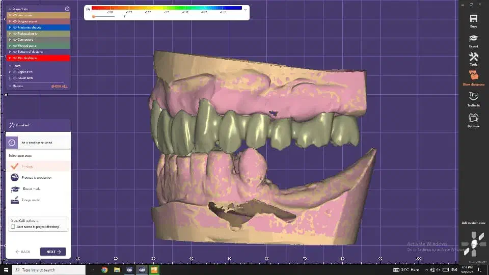Click the distance threshold slider handle
Image resolution: width=489 pixels, height=275 pixels.
click(94, 16)
